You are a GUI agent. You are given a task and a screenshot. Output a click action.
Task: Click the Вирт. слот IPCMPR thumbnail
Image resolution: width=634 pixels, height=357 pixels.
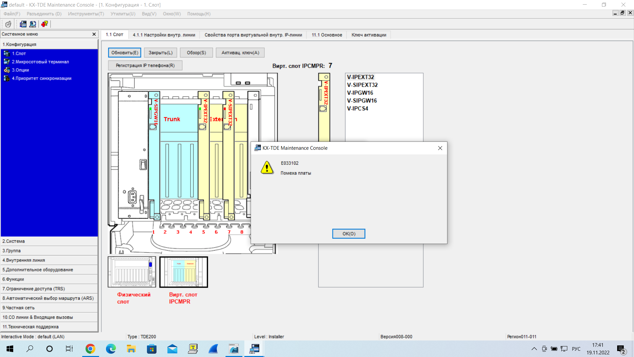click(x=184, y=272)
